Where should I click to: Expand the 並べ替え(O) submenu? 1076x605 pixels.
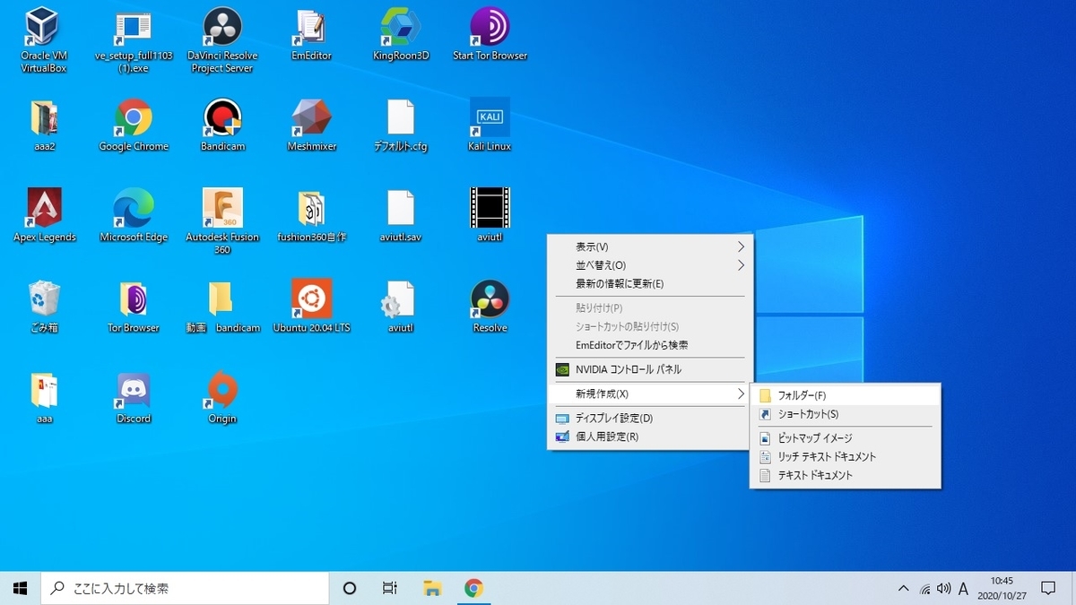point(650,265)
